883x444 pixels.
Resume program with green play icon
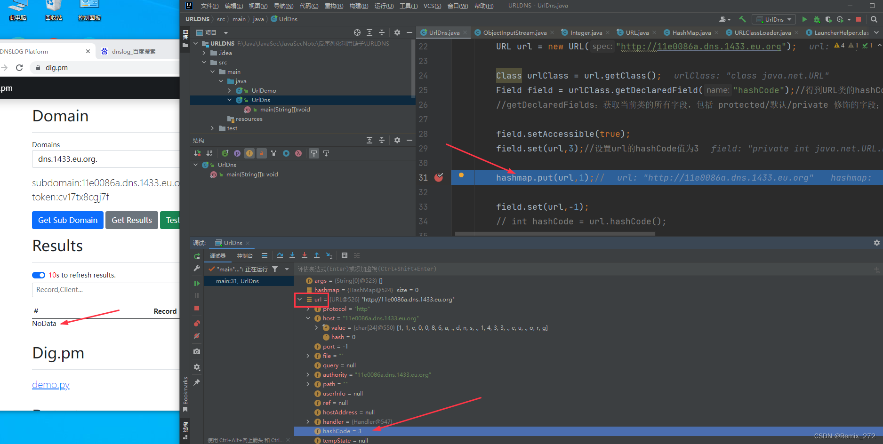tap(197, 283)
